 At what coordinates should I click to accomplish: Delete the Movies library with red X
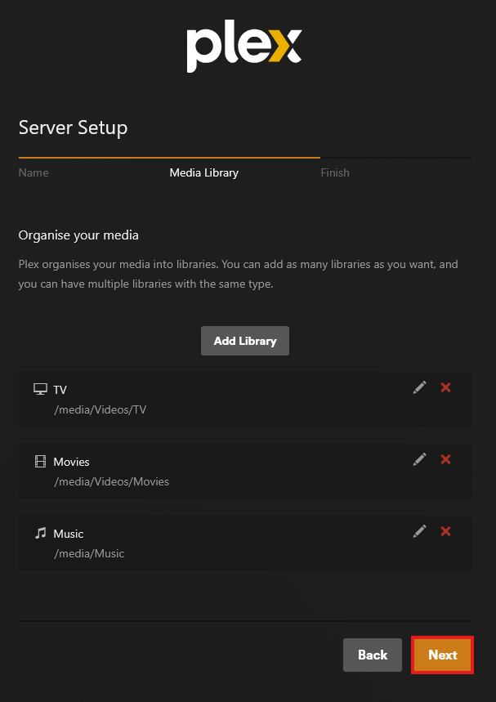(x=445, y=459)
